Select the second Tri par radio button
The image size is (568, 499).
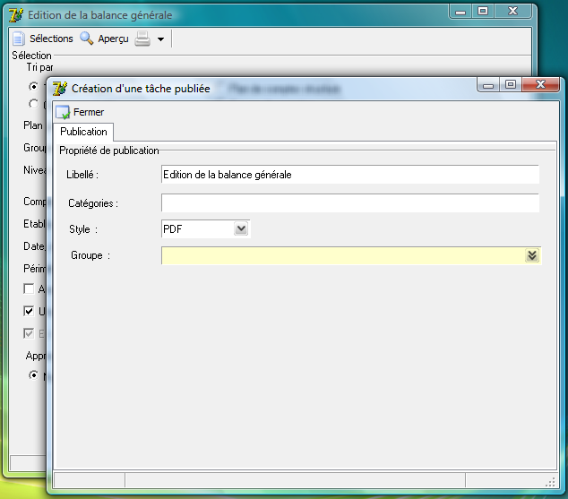coord(33,104)
